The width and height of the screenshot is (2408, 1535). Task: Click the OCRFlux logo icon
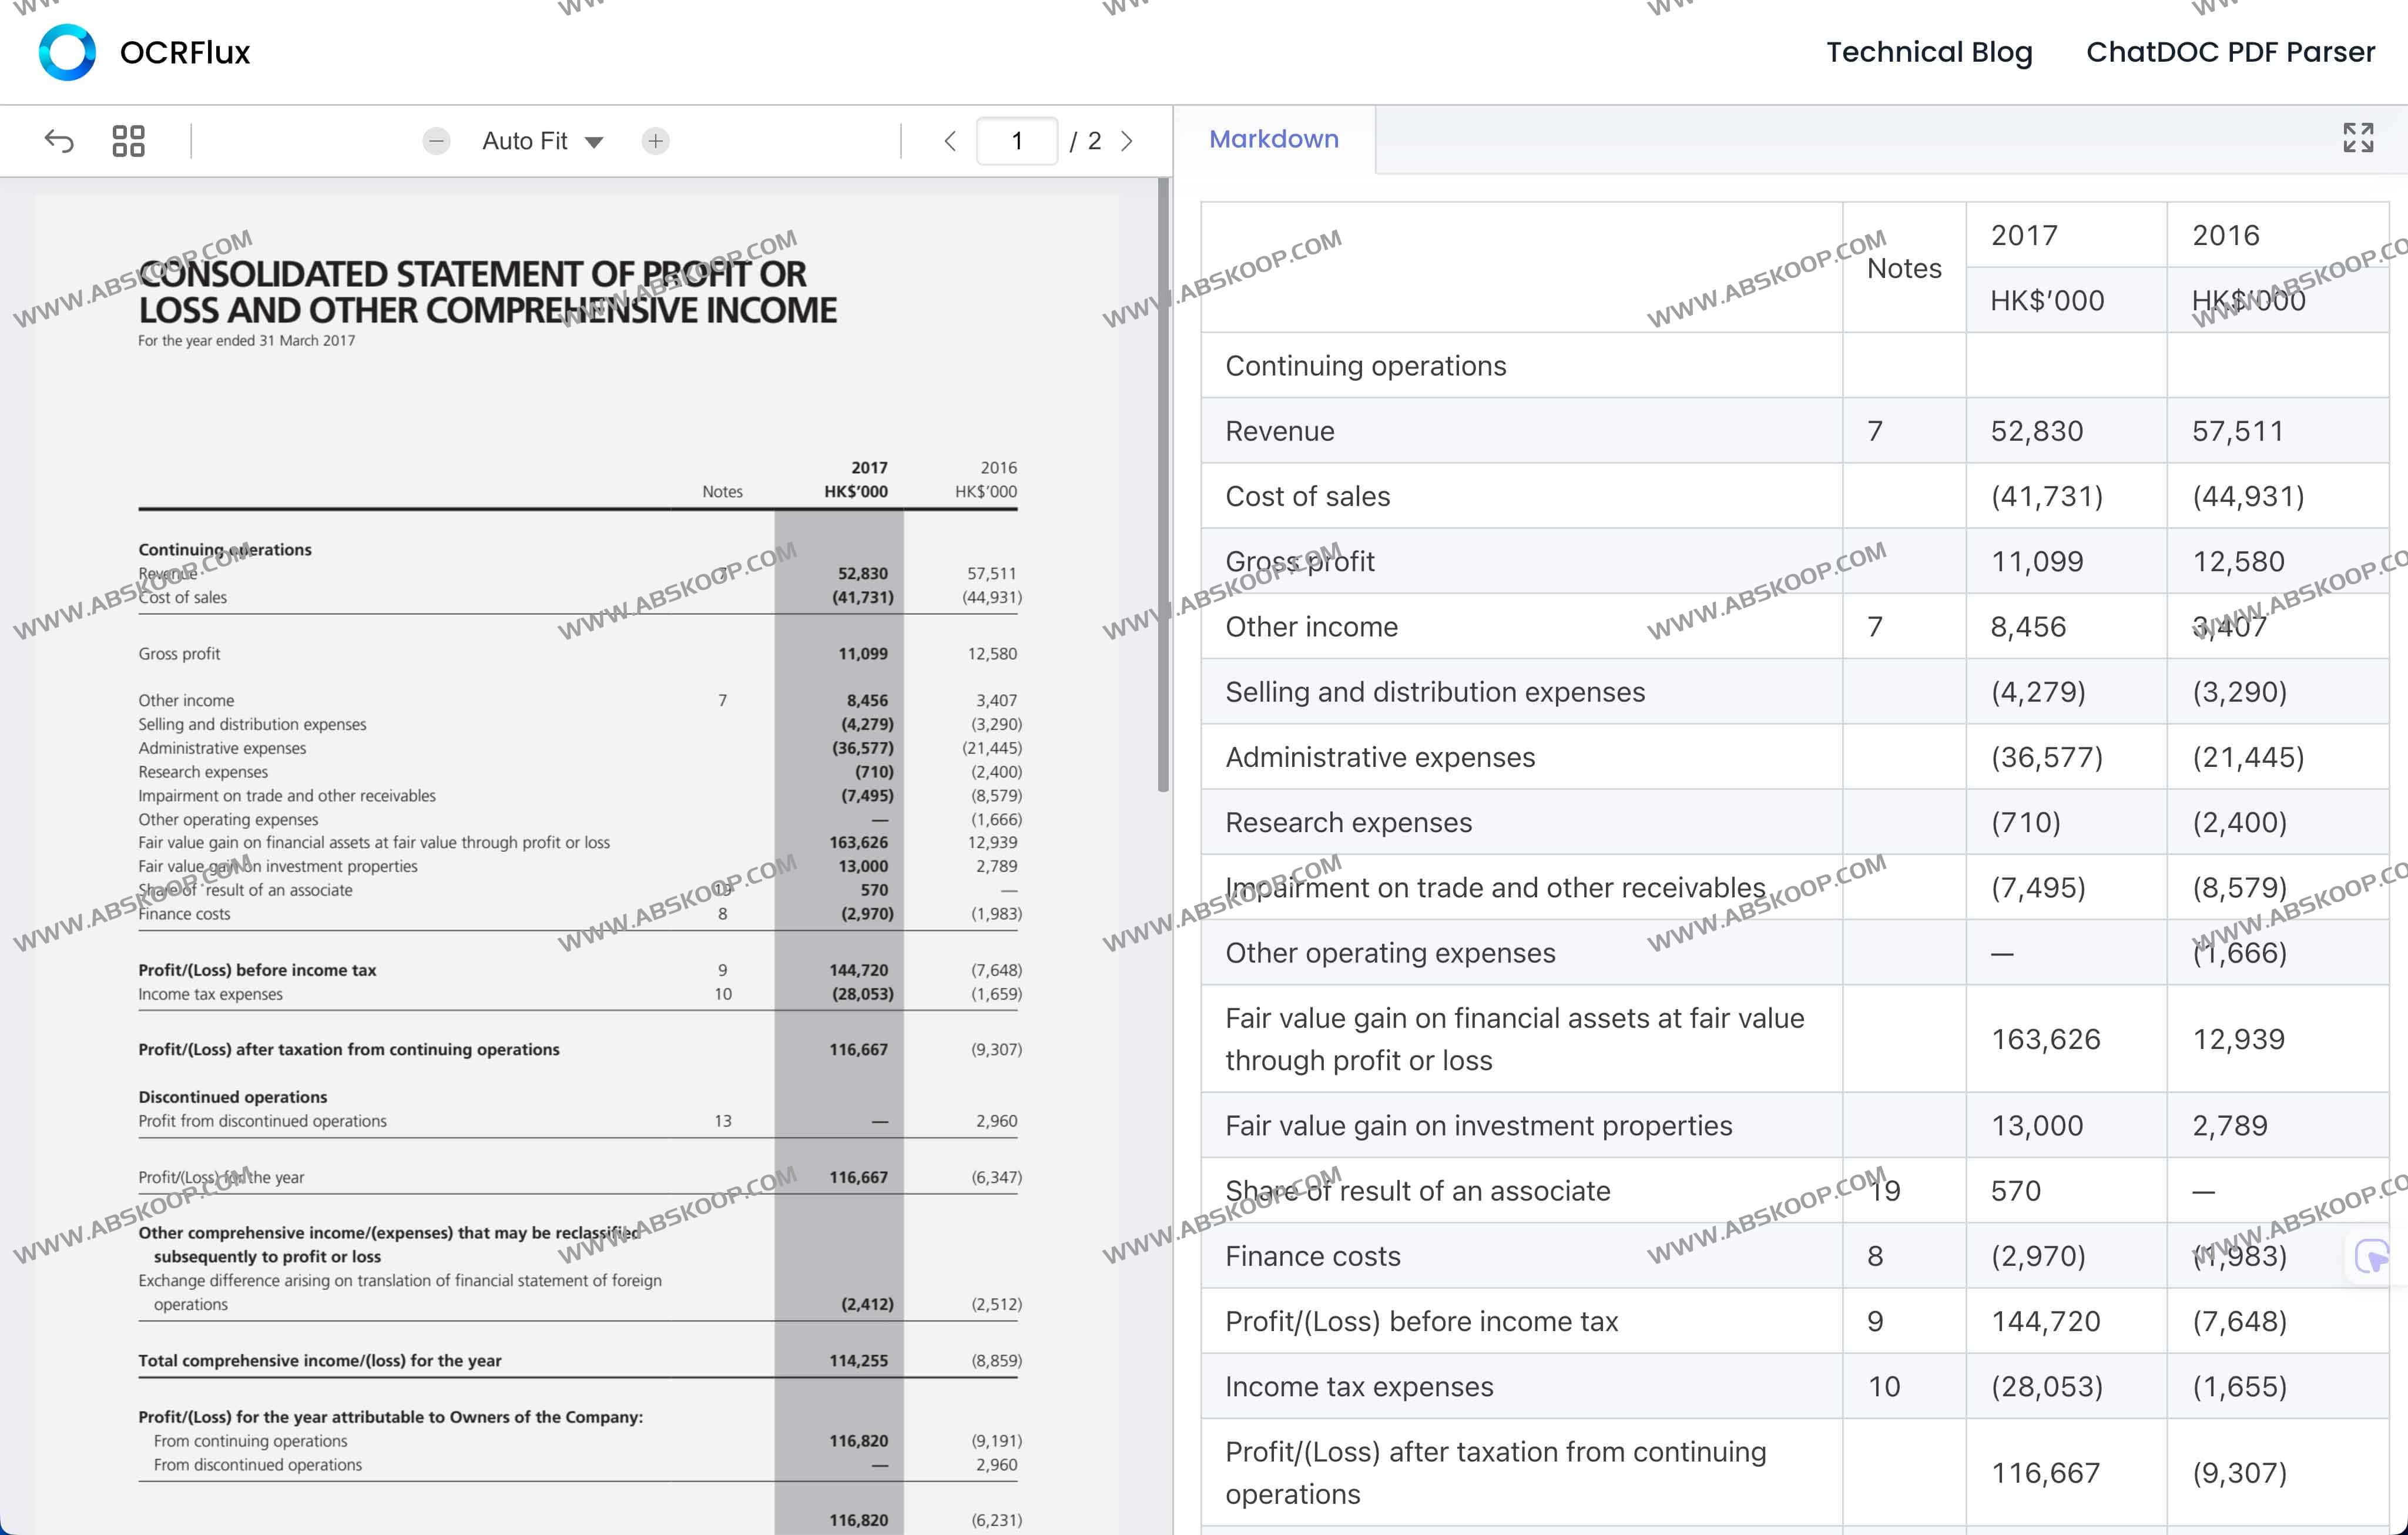tap(67, 52)
